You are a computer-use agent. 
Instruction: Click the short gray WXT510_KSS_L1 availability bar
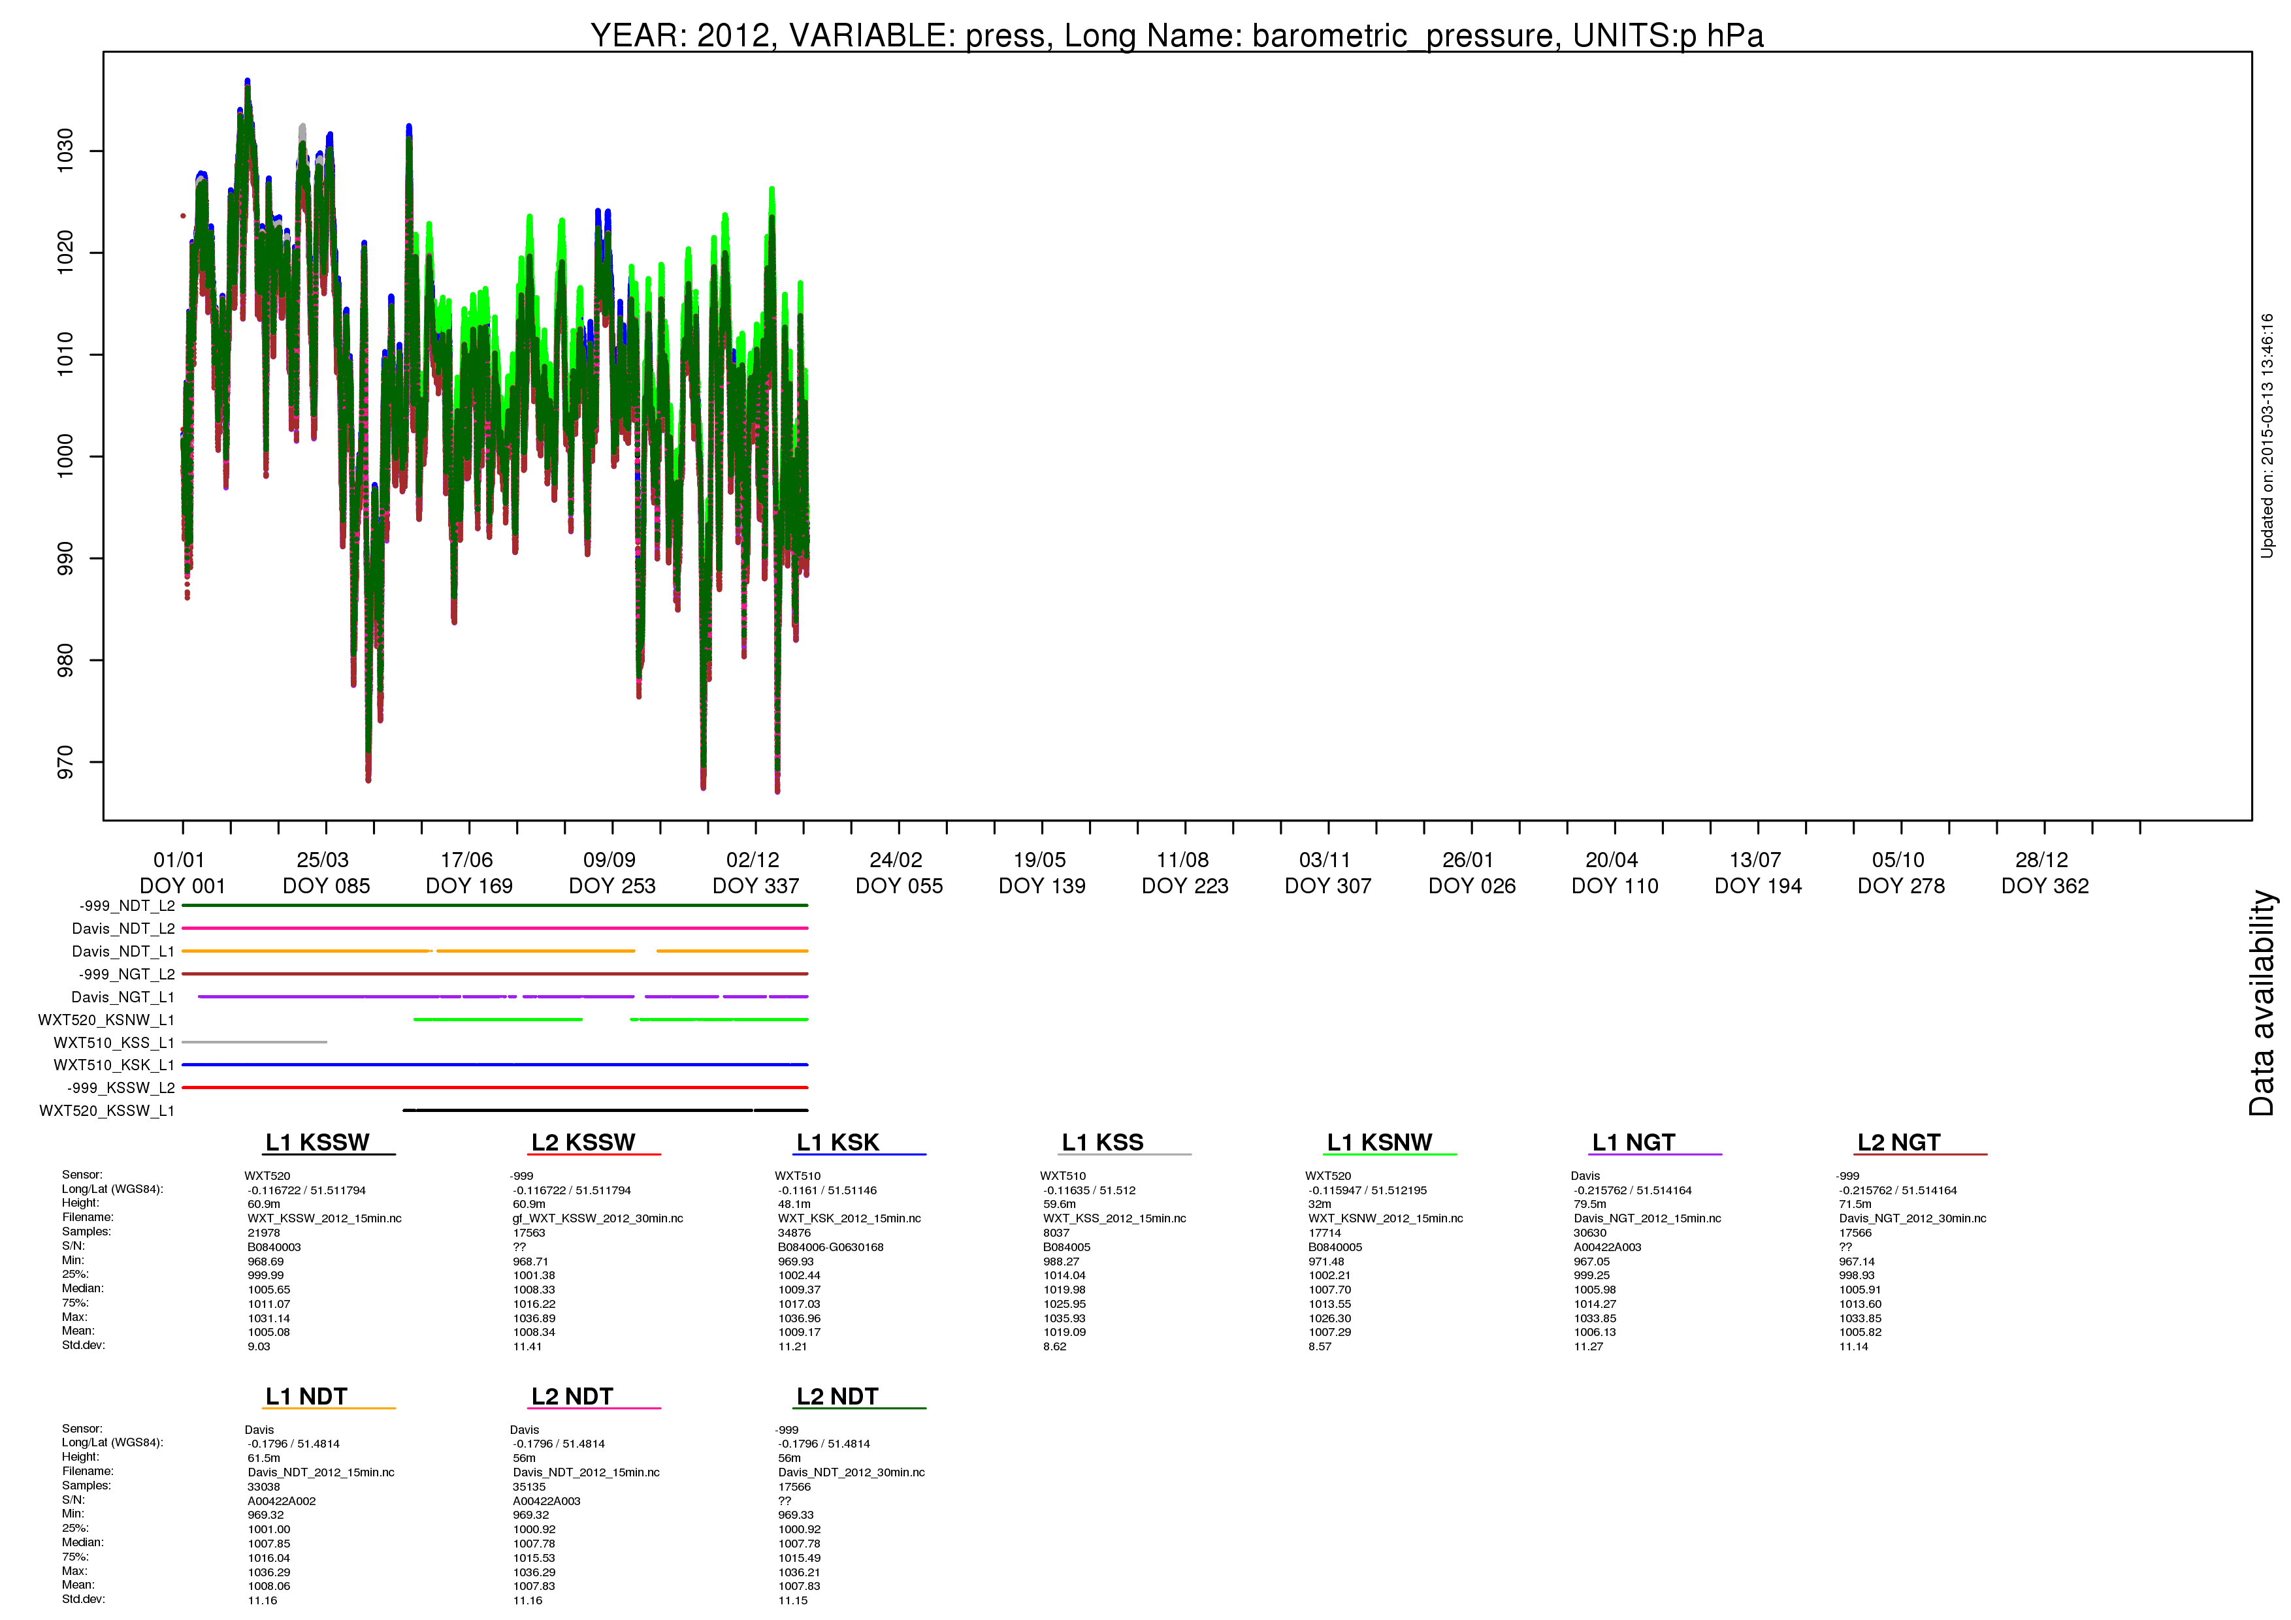(254, 1042)
